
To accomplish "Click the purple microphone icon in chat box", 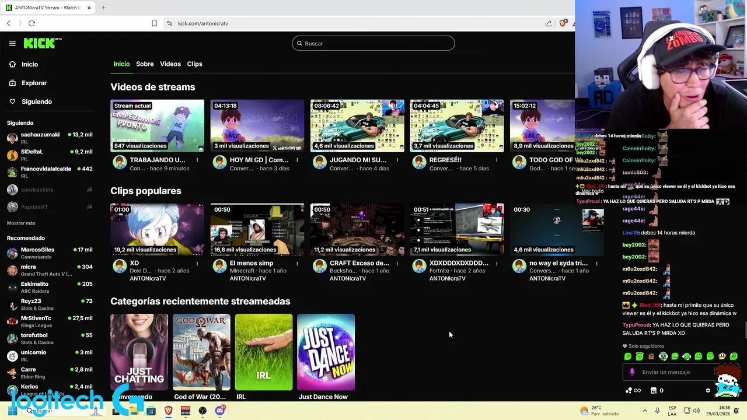I will click(632, 372).
